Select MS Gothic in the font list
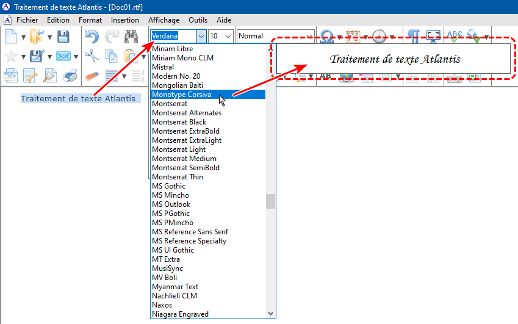The width and height of the screenshot is (518, 324). coord(208,186)
